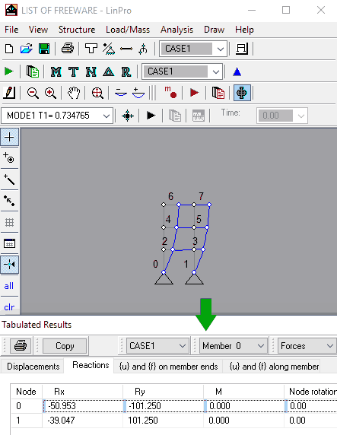Open section properties T-shaped icon
337x435 pixels.
pyautogui.click(x=91, y=49)
